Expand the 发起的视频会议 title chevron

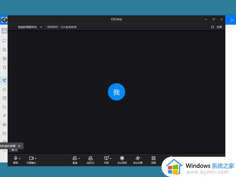(41, 27)
